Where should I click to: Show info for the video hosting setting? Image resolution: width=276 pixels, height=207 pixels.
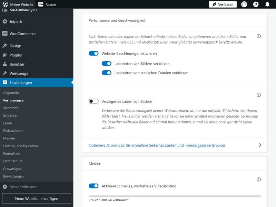[x=258, y=179]
